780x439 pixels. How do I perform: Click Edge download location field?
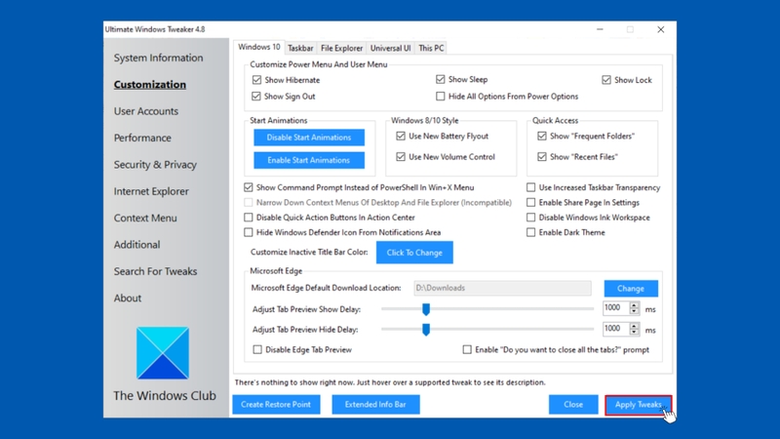coord(502,288)
